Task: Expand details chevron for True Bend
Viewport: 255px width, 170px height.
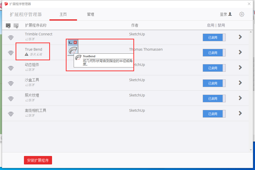Action: [240, 52]
